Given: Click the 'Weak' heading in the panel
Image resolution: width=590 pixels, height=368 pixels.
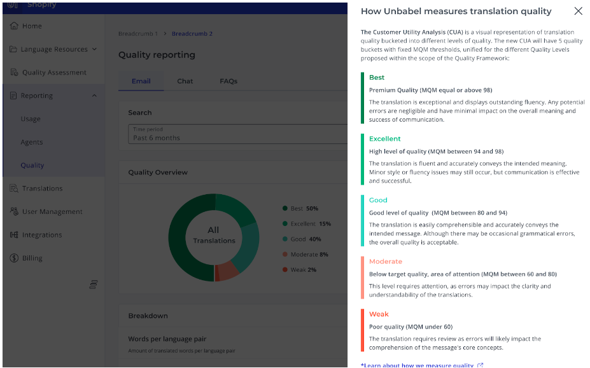Looking at the screenshot, I should [x=379, y=314].
